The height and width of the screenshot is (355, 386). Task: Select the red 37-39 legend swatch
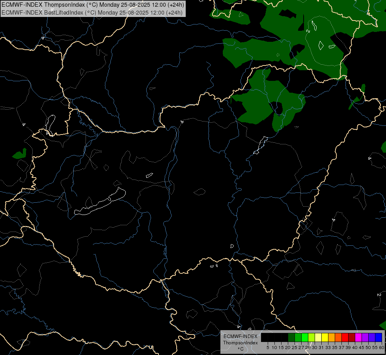pos(345,337)
